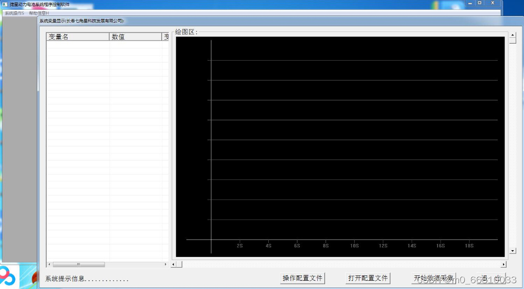Click the plot area's vertical scroll up arrow

[513, 35]
